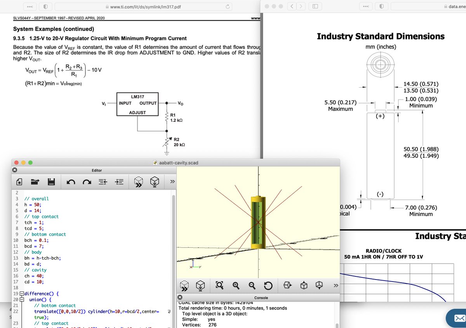The image size is (466, 328).
Task: Click code line 'ch = 40;'
Action: pos(34,276)
